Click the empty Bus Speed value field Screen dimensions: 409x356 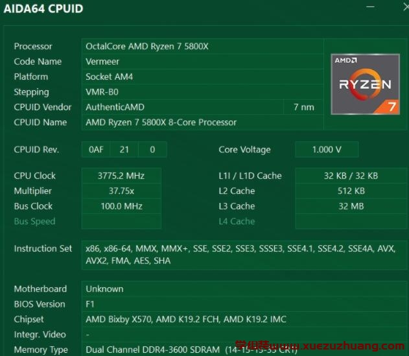[x=121, y=221]
